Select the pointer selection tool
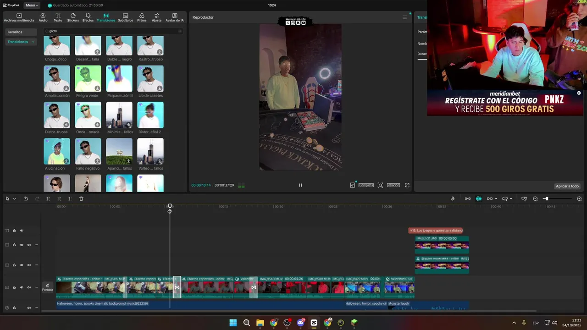 point(7,198)
